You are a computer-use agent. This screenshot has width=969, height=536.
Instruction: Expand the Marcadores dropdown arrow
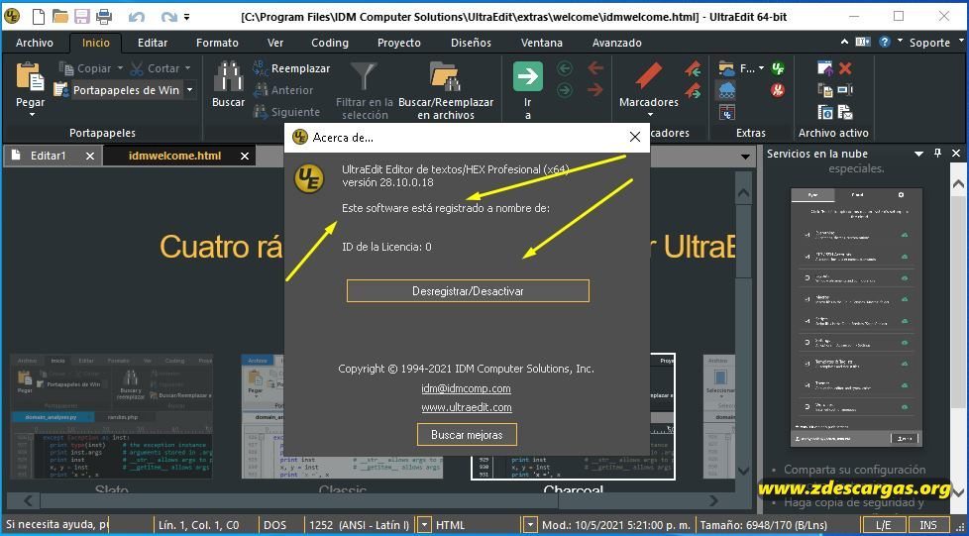(650, 114)
